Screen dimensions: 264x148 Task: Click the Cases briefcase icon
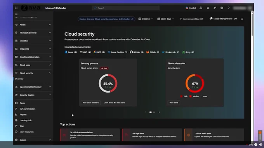pos(16,103)
